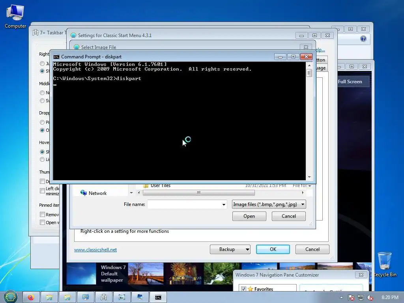Viewport: 404px width, 303px height.
Task: Show hidden system tray icons
Action: pos(341,297)
